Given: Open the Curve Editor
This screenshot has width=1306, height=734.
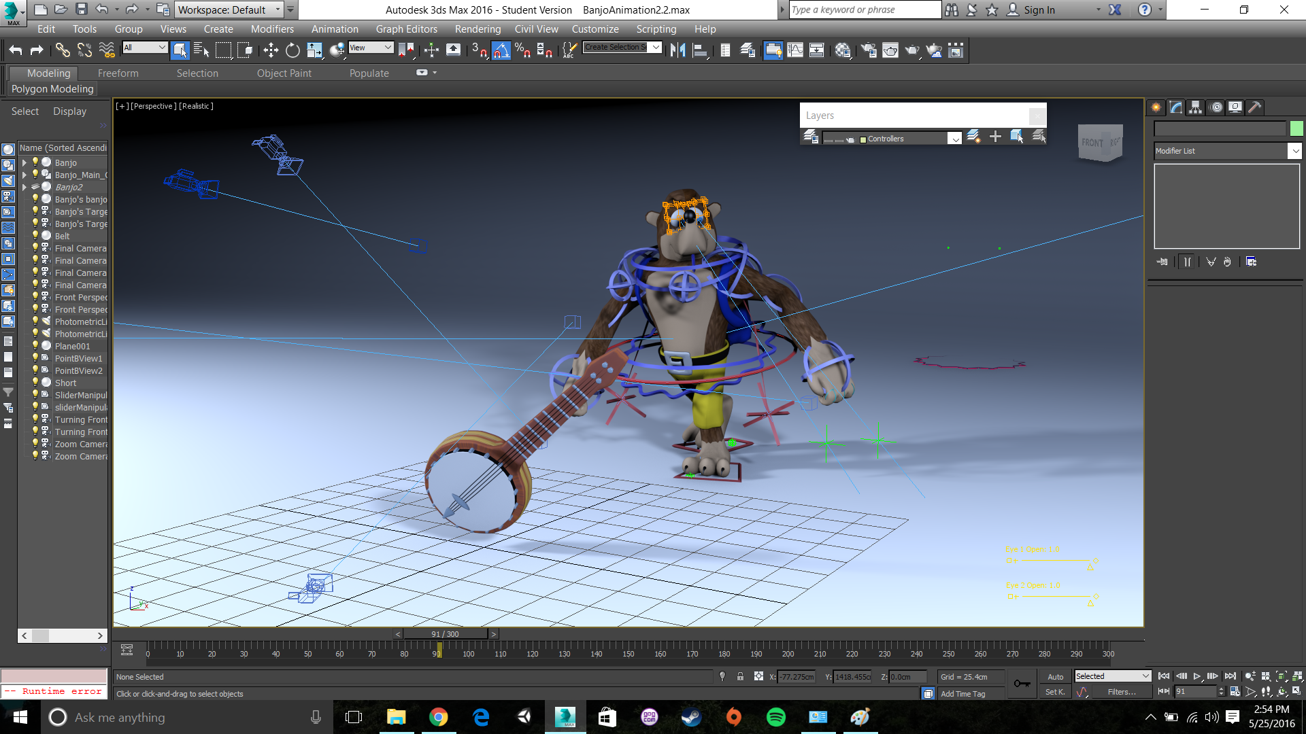Looking at the screenshot, I should (795, 50).
